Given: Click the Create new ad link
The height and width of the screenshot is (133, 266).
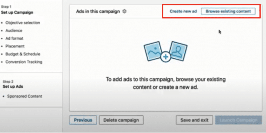Looking at the screenshot, I should (183, 11).
